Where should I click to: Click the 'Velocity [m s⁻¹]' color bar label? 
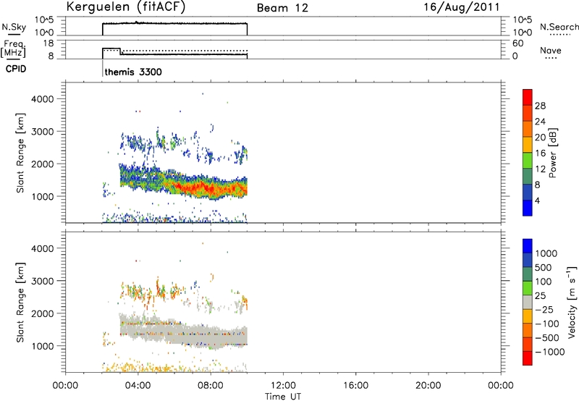pos(572,303)
